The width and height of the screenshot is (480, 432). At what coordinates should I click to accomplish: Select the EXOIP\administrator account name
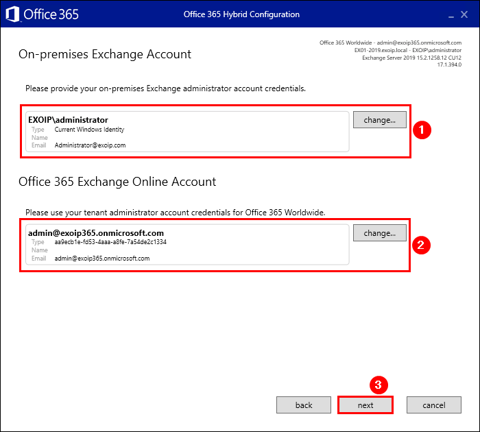coord(68,120)
